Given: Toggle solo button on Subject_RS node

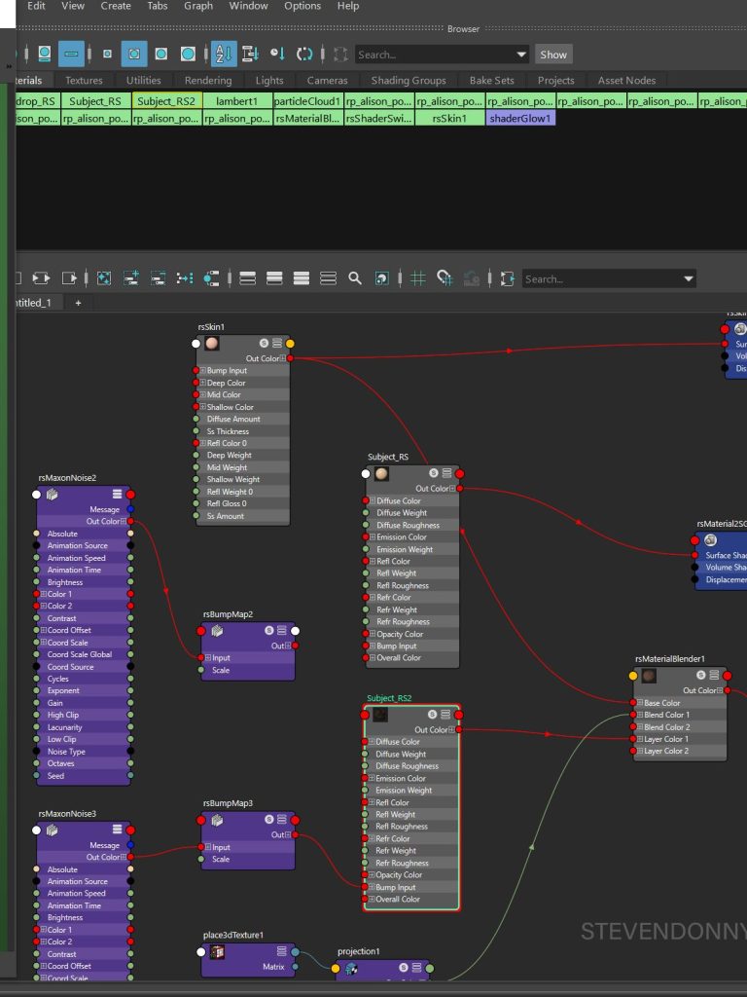Looking at the screenshot, I should pos(433,474).
